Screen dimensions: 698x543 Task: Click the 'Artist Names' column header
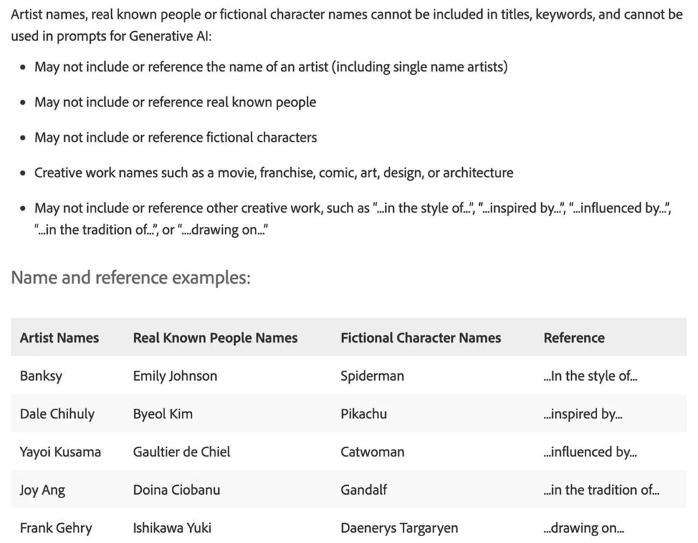[59, 338]
